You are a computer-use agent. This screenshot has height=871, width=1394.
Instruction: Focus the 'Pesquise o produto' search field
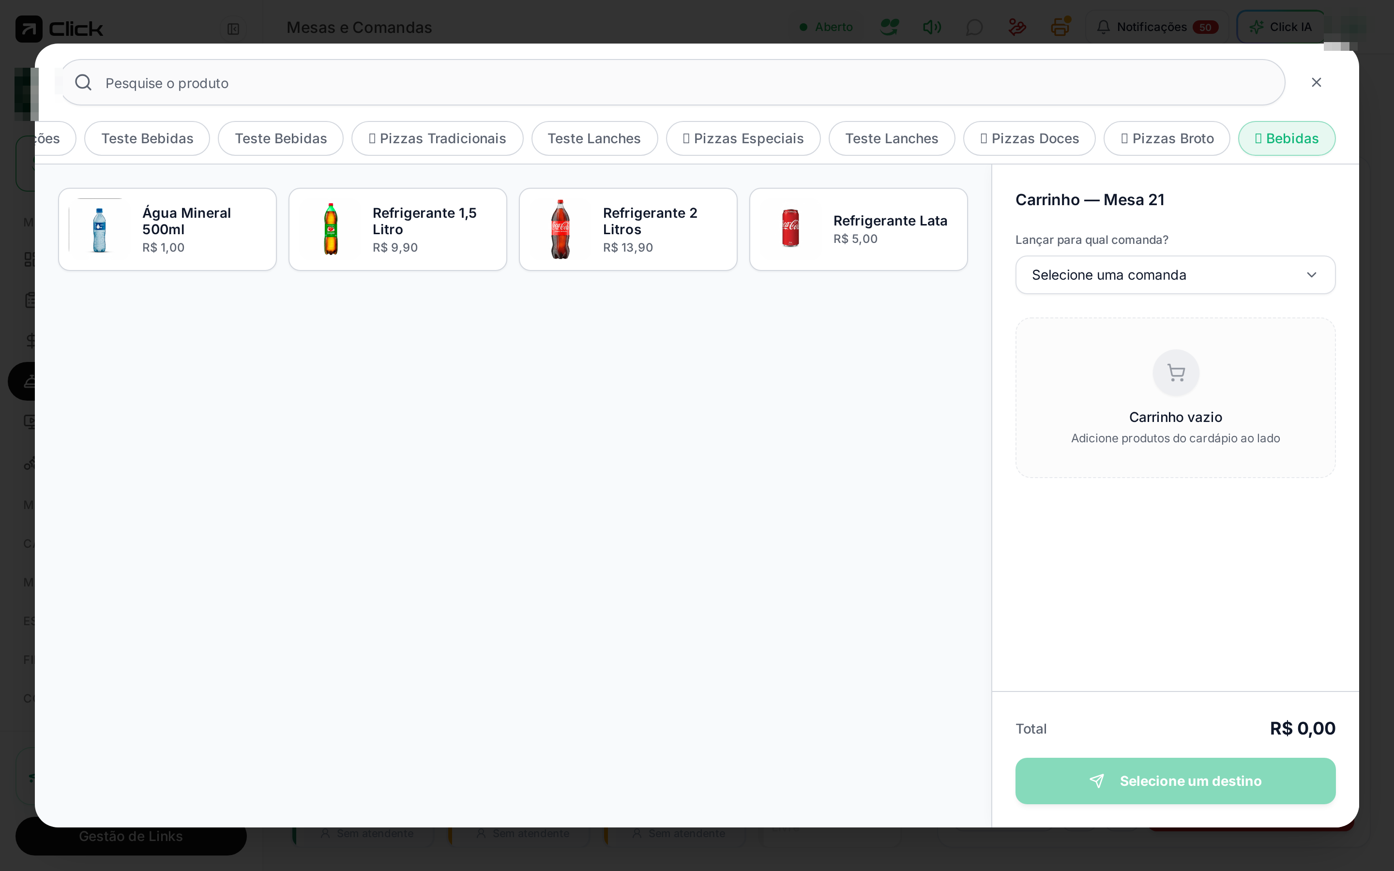click(x=672, y=82)
